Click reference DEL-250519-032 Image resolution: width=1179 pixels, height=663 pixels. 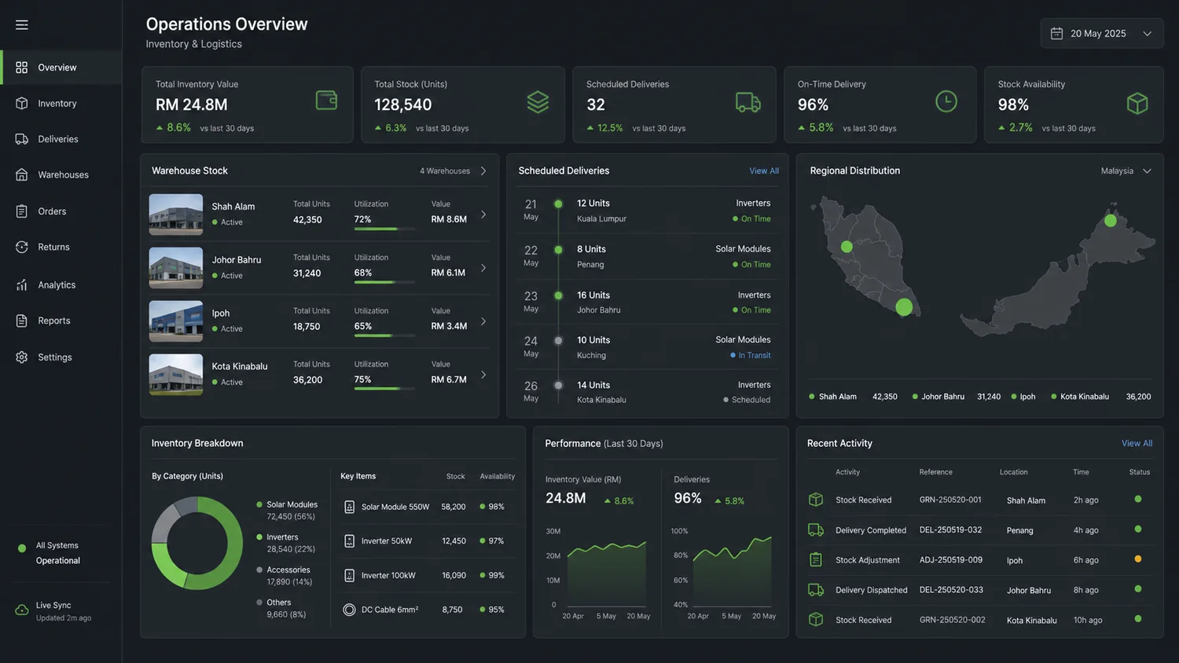(x=950, y=530)
